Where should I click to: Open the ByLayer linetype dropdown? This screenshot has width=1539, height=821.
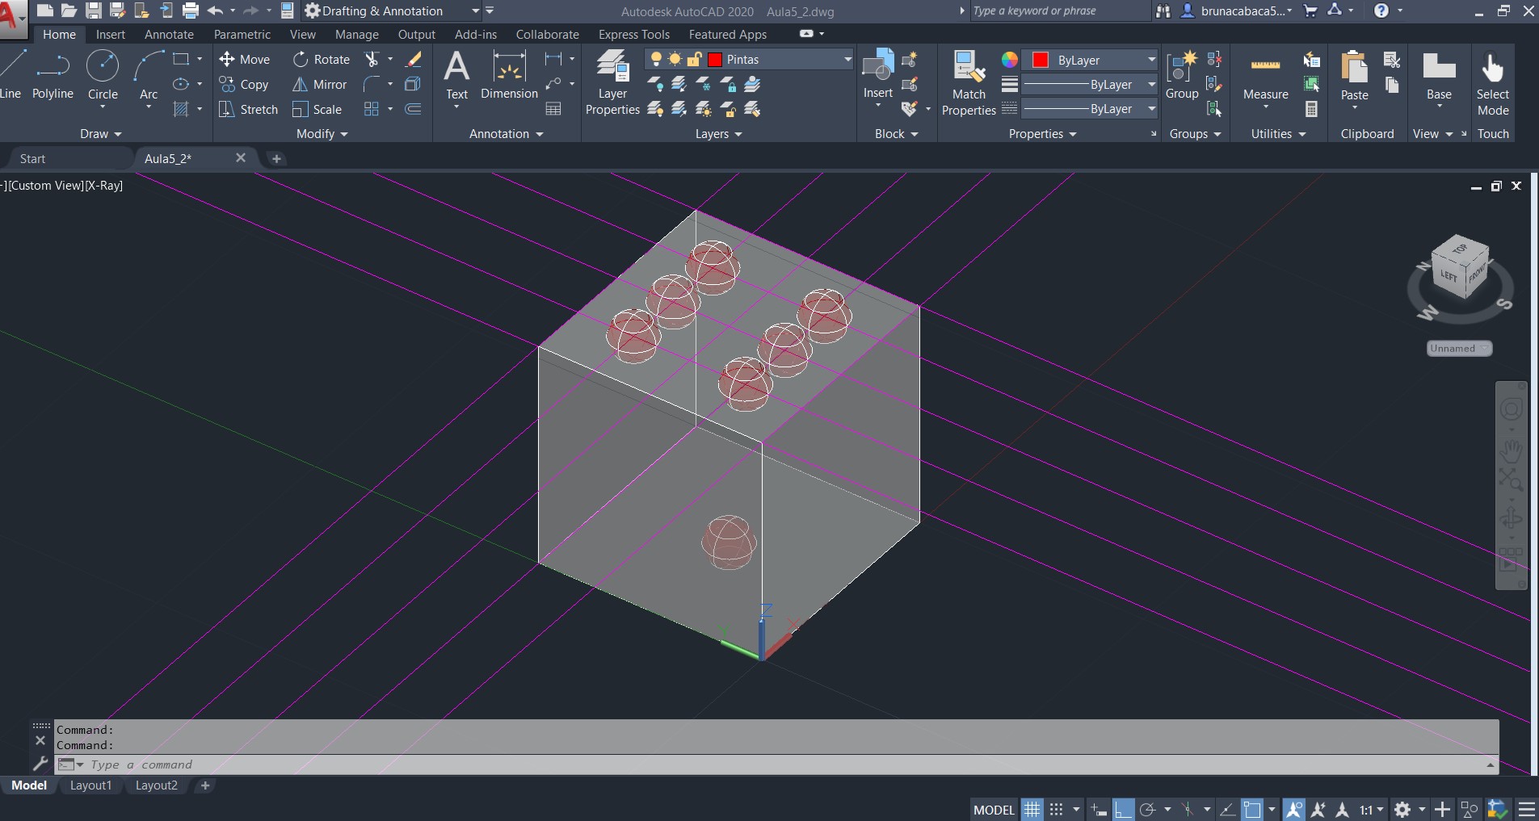(1151, 108)
